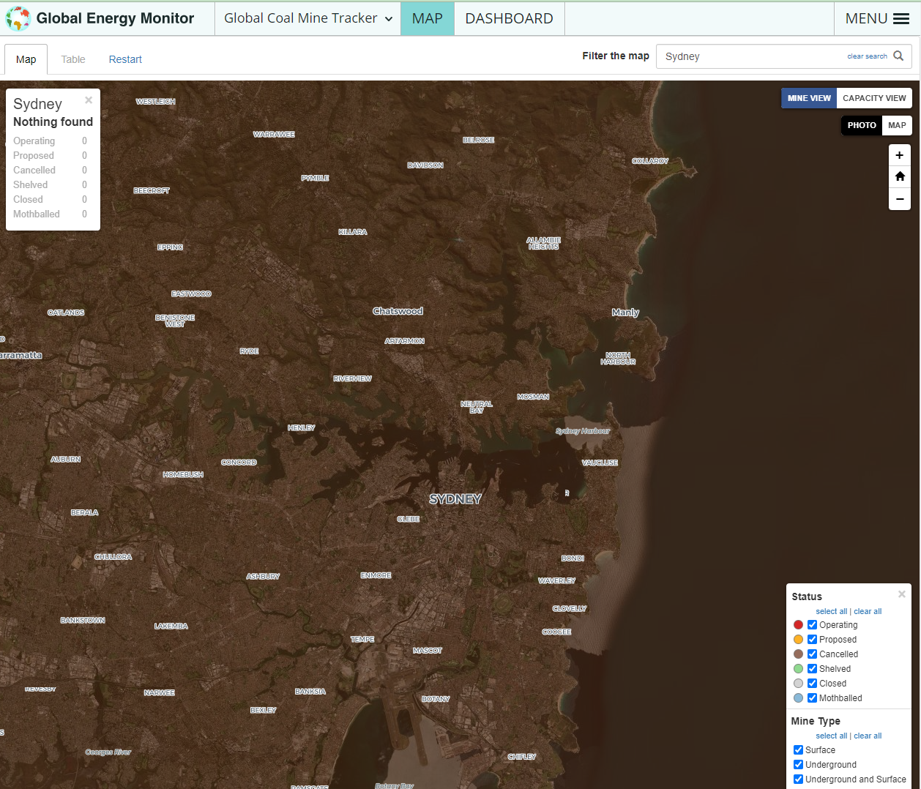Reset map with the home icon

click(899, 176)
